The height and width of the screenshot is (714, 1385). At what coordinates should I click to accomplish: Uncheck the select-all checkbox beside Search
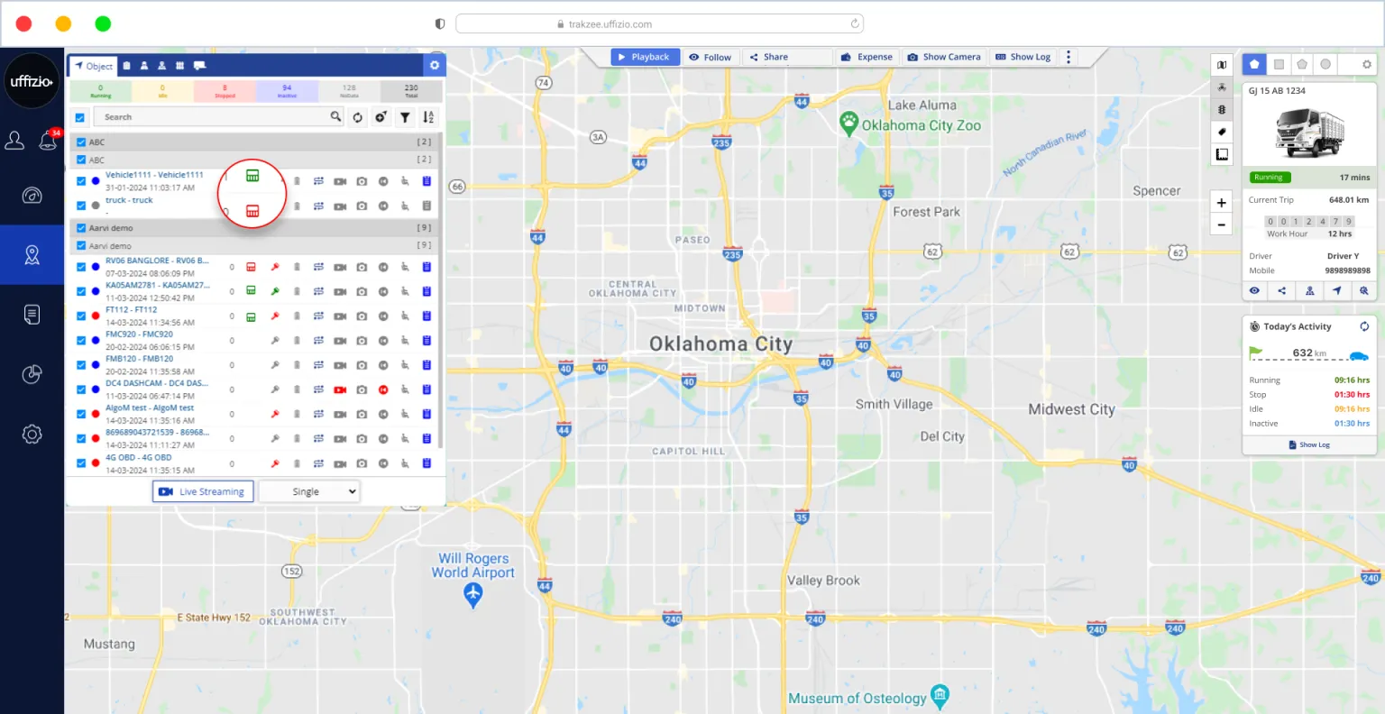[x=81, y=117]
